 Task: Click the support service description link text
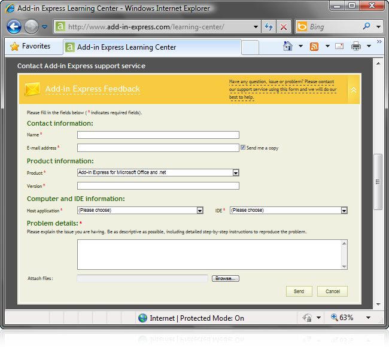tap(283, 89)
